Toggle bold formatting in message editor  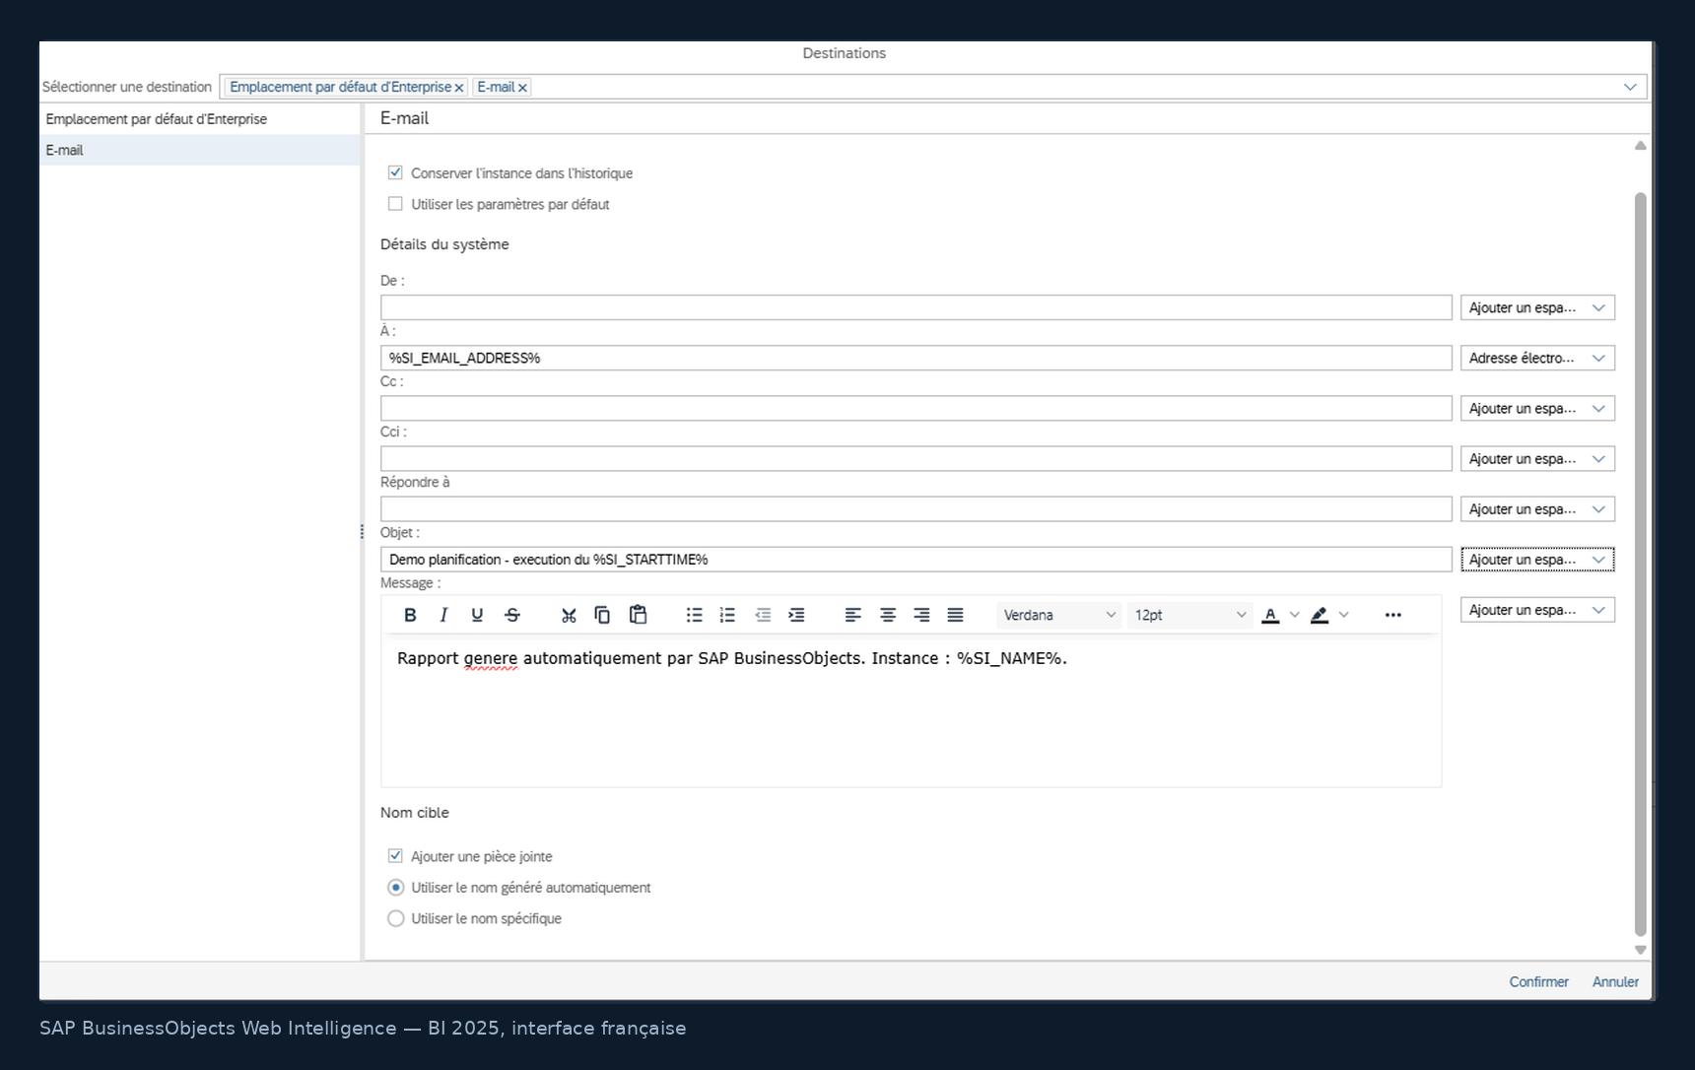(x=410, y=615)
